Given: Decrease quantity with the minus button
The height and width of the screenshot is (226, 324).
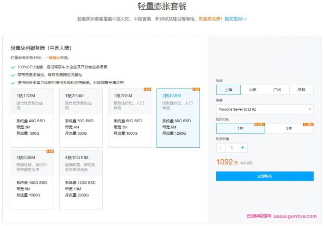Looking at the screenshot, I should pyautogui.click(x=221, y=148).
